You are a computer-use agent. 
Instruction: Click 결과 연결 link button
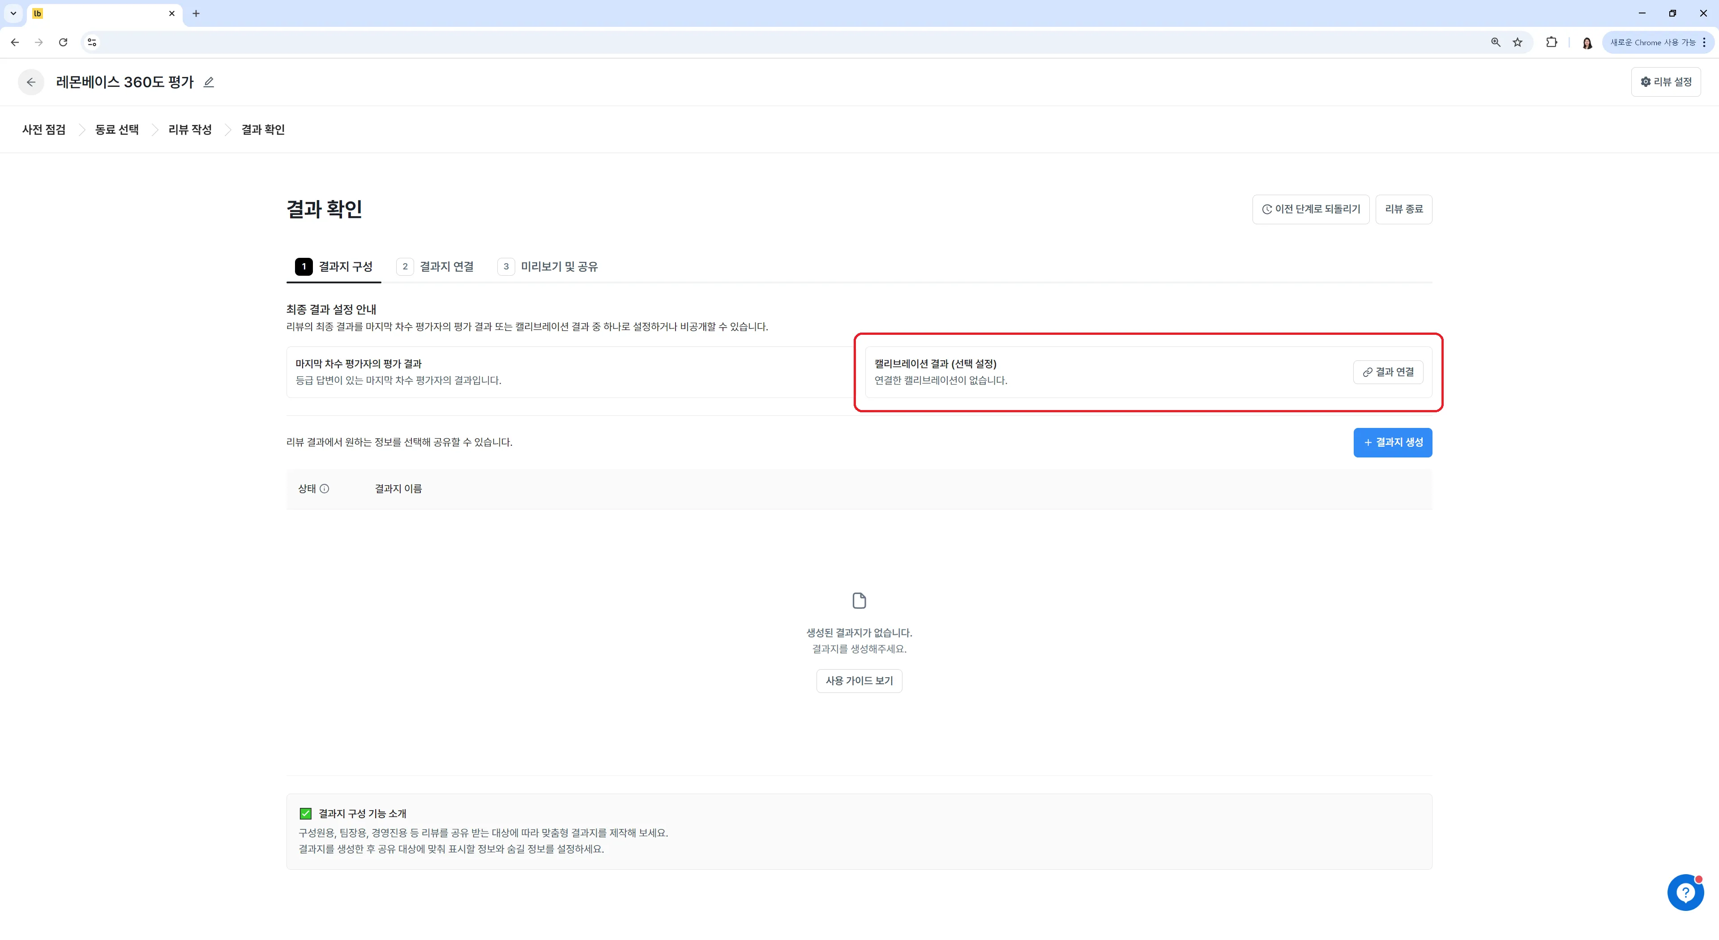tap(1388, 372)
